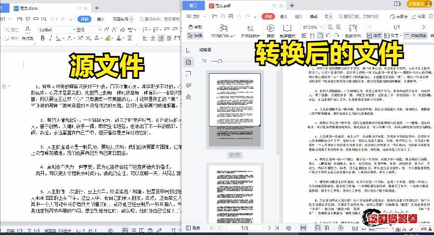Switch to PDF 插入 tab
434x235 pixels.
pos(284,17)
